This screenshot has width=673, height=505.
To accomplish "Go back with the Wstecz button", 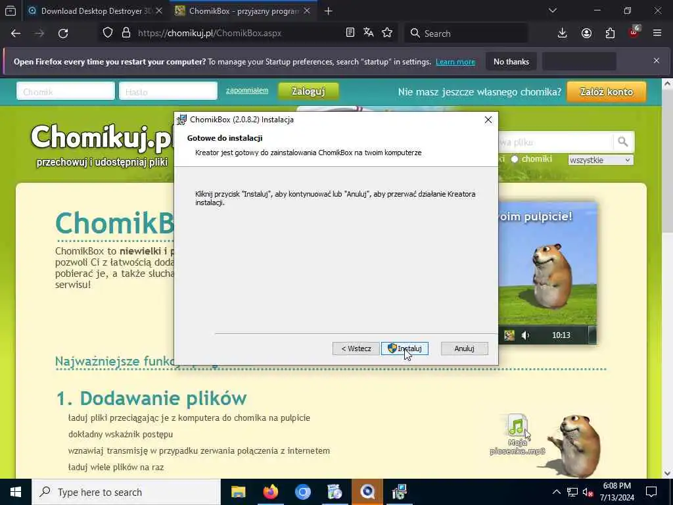I will click(356, 349).
